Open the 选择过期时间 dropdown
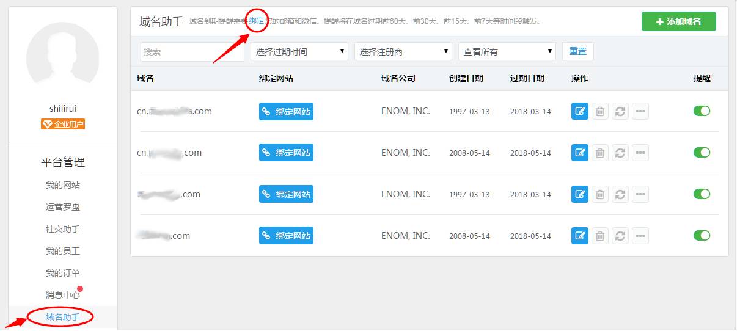737x331 pixels. [299, 52]
